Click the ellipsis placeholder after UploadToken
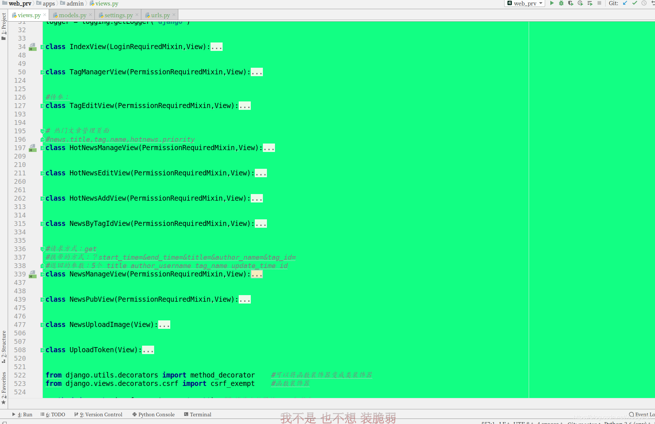This screenshot has height=424, width=655. coord(148,350)
